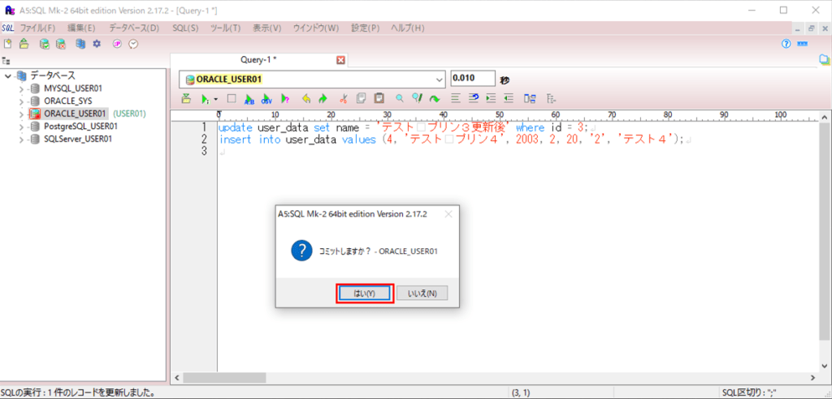Click いいえ(N) in the commit dialog
The width and height of the screenshot is (832, 399).
422,293
